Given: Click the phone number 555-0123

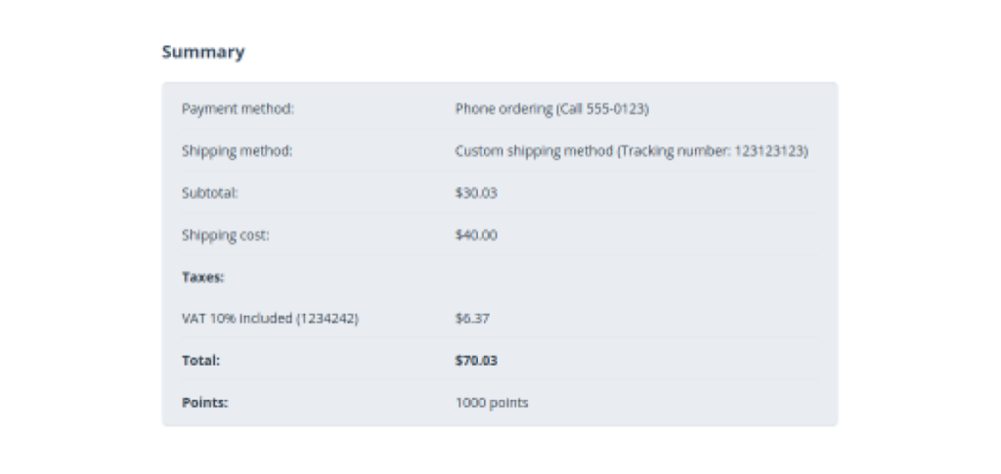Looking at the screenshot, I should click(x=619, y=109).
